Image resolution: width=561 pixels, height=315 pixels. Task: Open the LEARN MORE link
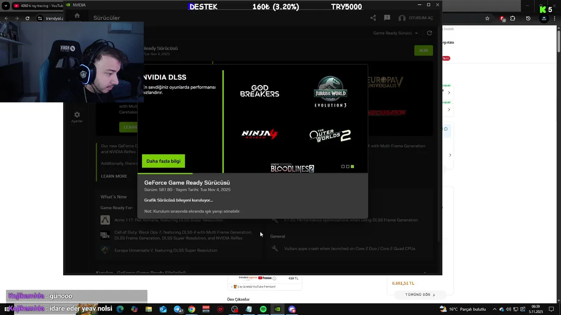pos(114,176)
